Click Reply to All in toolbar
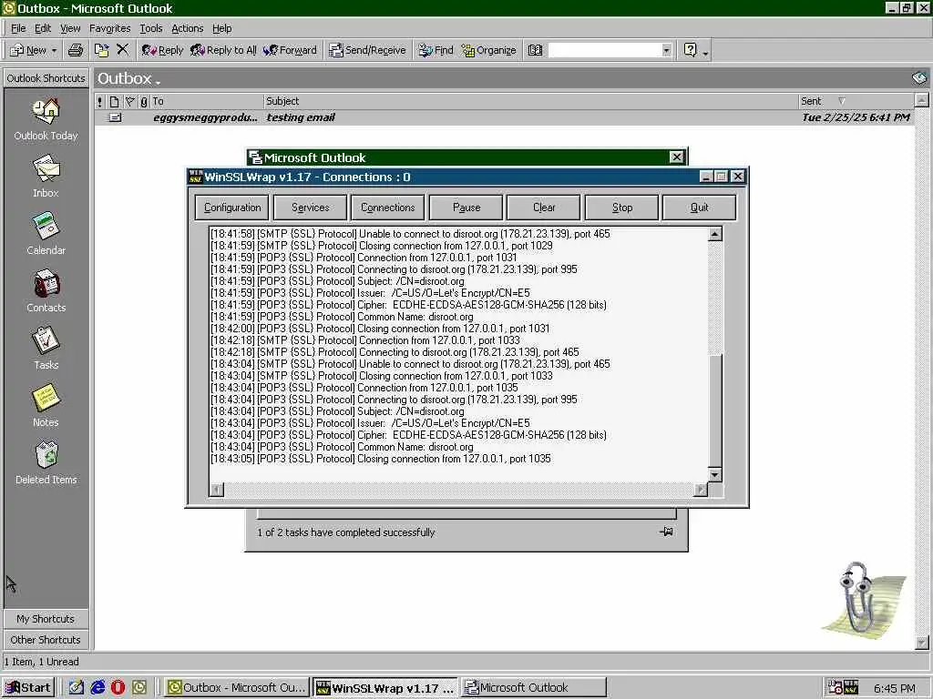Screen dimensions: 933x699 click(224, 51)
